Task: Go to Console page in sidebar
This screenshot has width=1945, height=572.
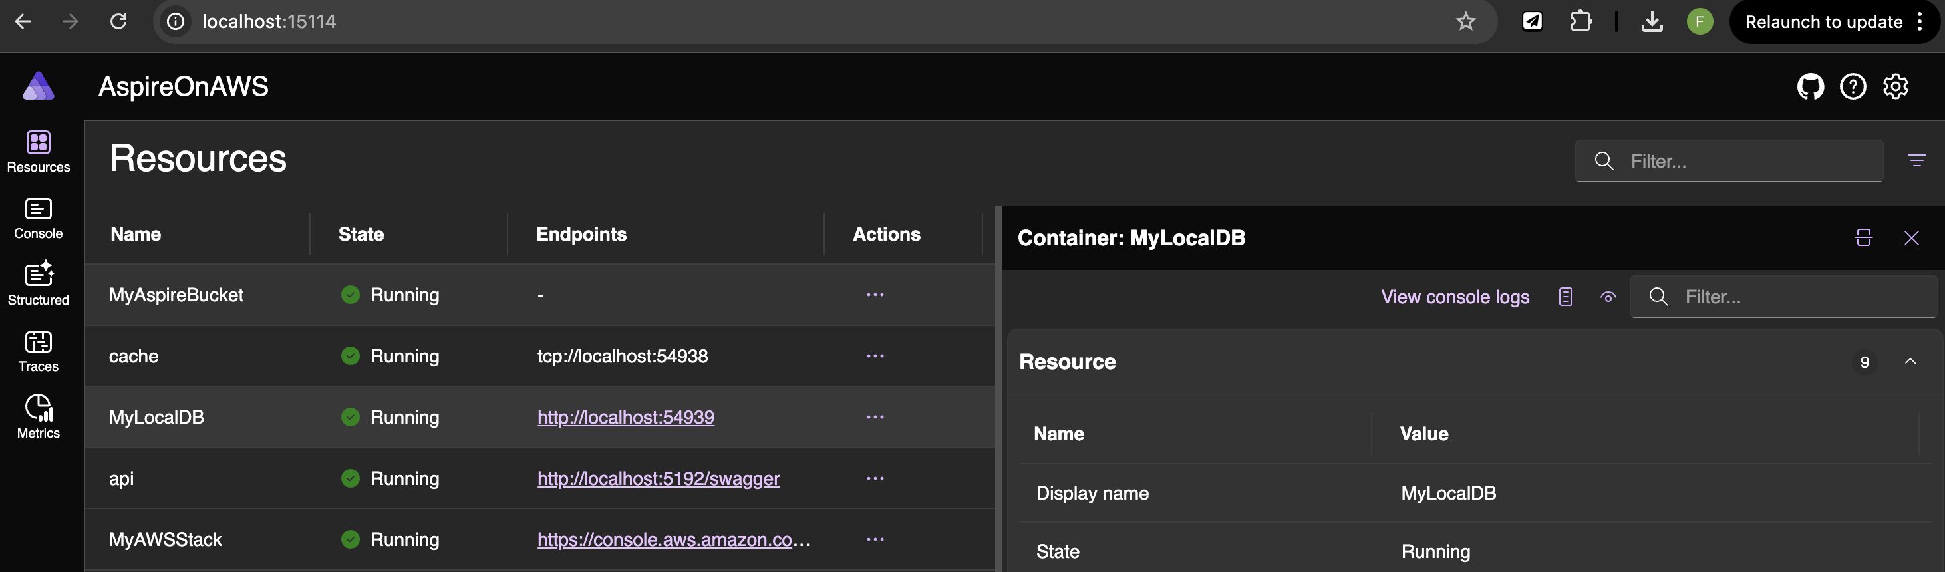Action: click(x=39, y=219)
